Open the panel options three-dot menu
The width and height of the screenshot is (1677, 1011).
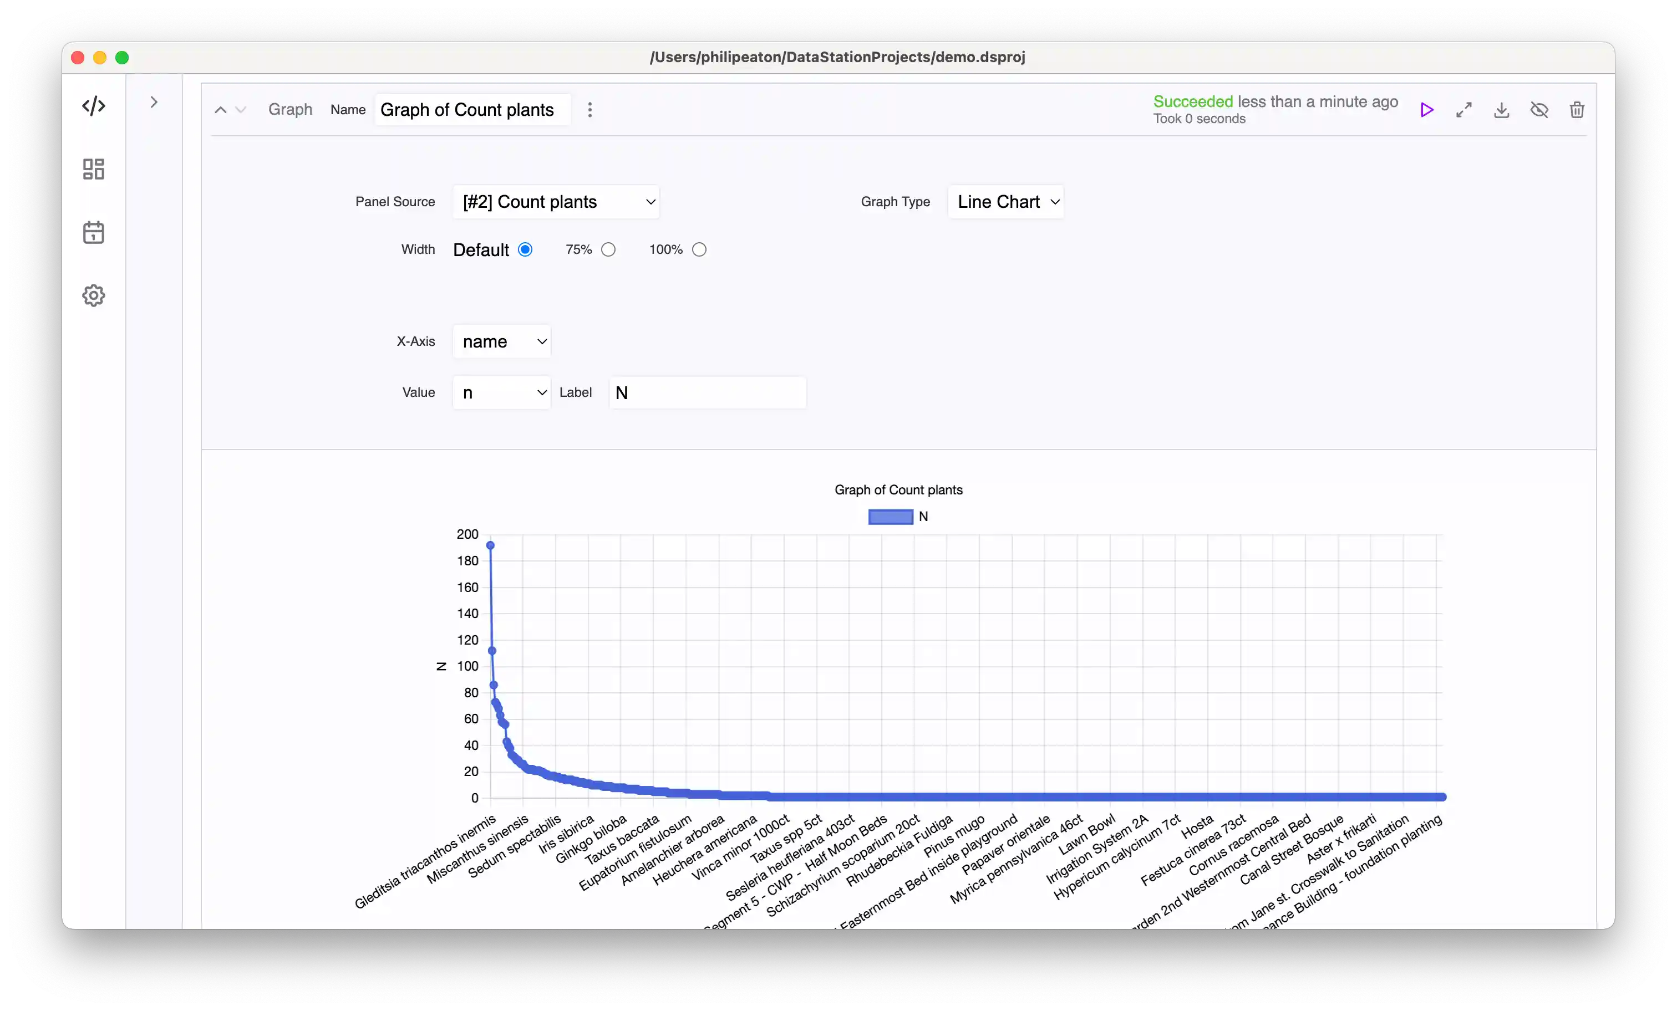590,110
